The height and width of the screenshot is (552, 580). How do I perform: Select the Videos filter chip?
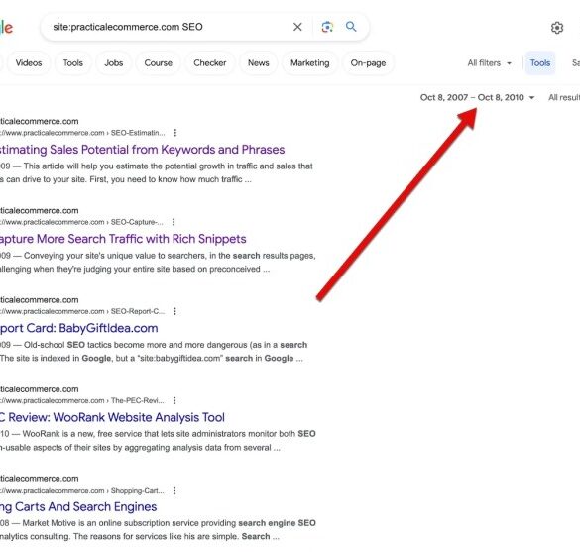coord(29,63)
